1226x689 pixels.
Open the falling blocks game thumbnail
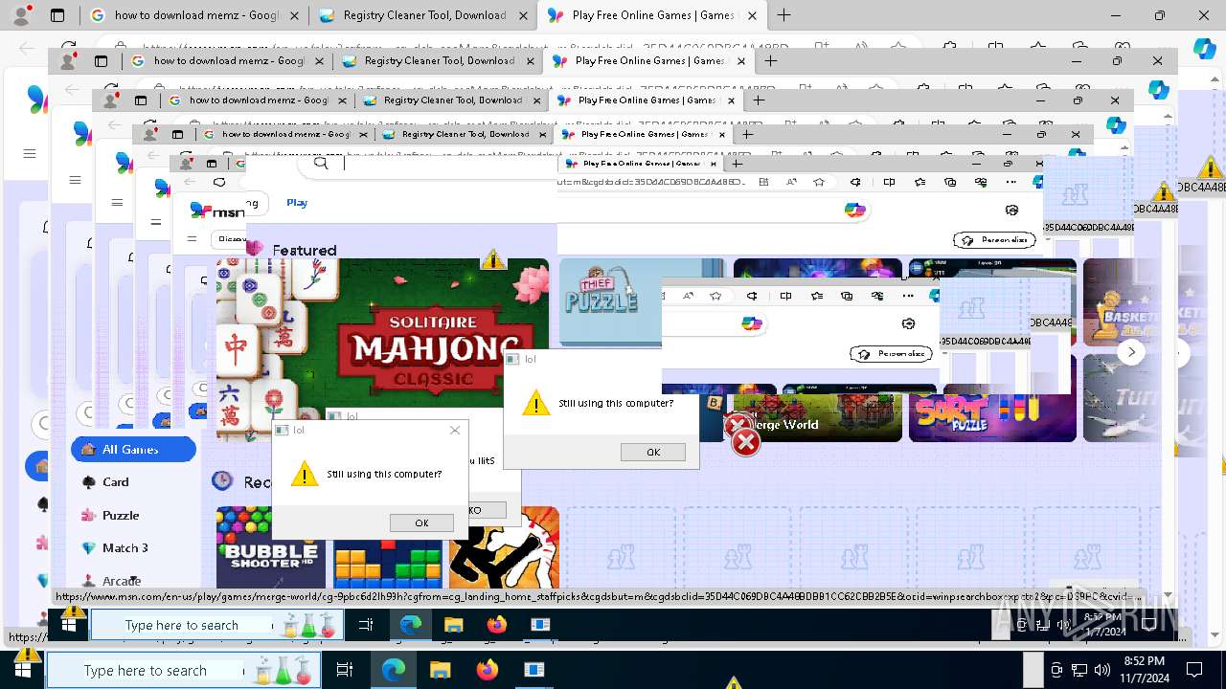click(x=388, y=563)
